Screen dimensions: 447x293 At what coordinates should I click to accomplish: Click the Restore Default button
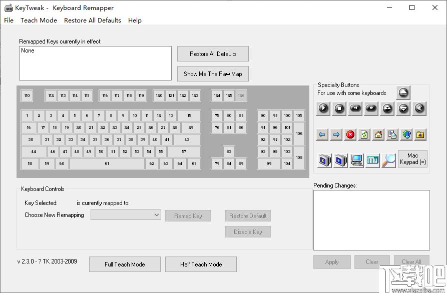(x=248, y=216)
